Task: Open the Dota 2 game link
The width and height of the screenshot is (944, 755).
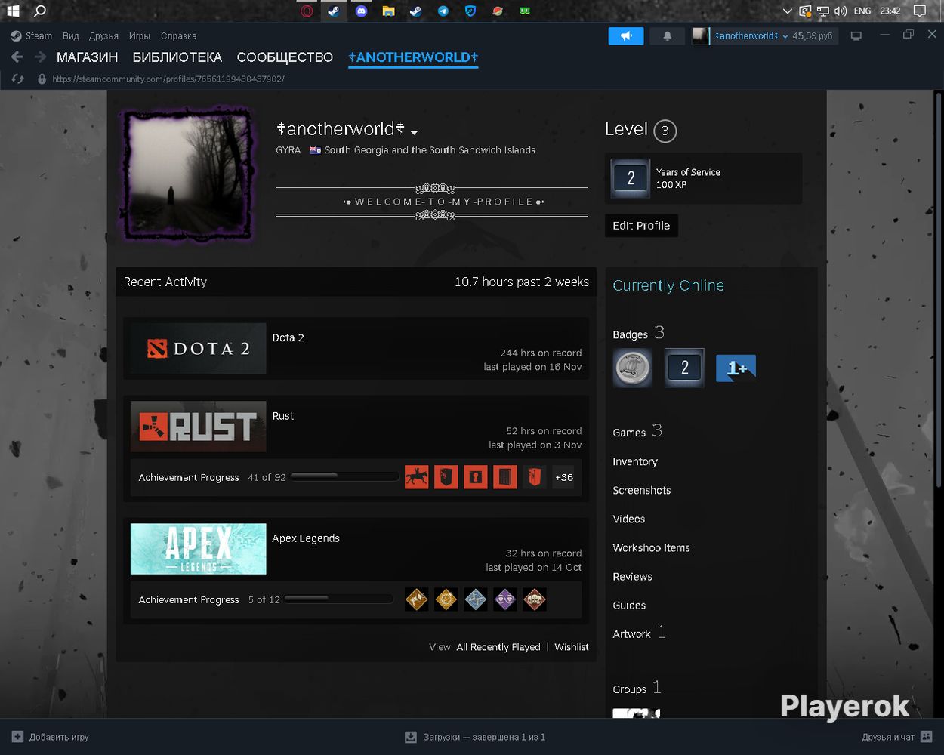Action: pyautogui.click(x=288, y=337)
